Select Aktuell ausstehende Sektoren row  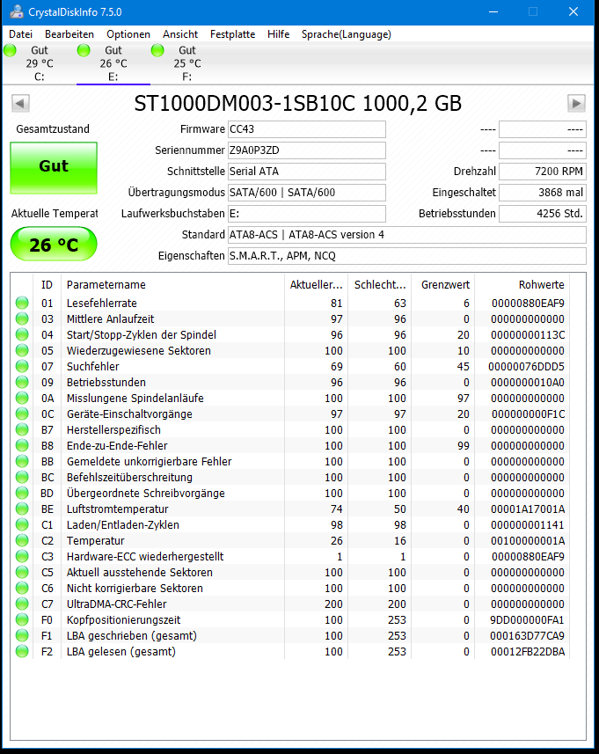coord(290,572)
